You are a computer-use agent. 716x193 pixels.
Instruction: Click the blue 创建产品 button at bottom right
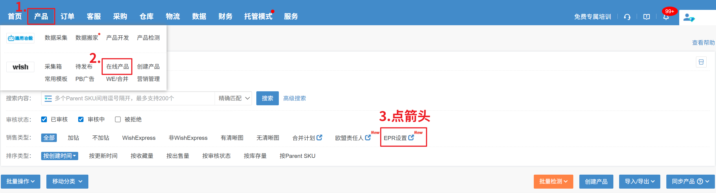596,181
